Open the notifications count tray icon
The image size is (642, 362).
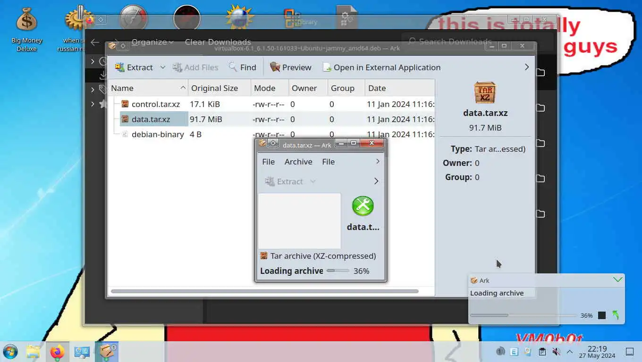pos(500,352)
